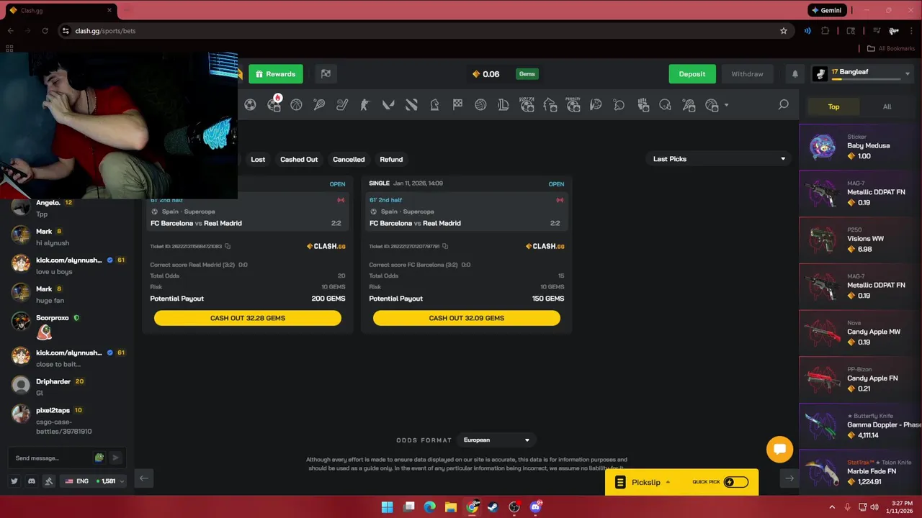
Task: Open Chrome extensions puzzle icon
Action: pyautogui.click(x=825, y=31)
